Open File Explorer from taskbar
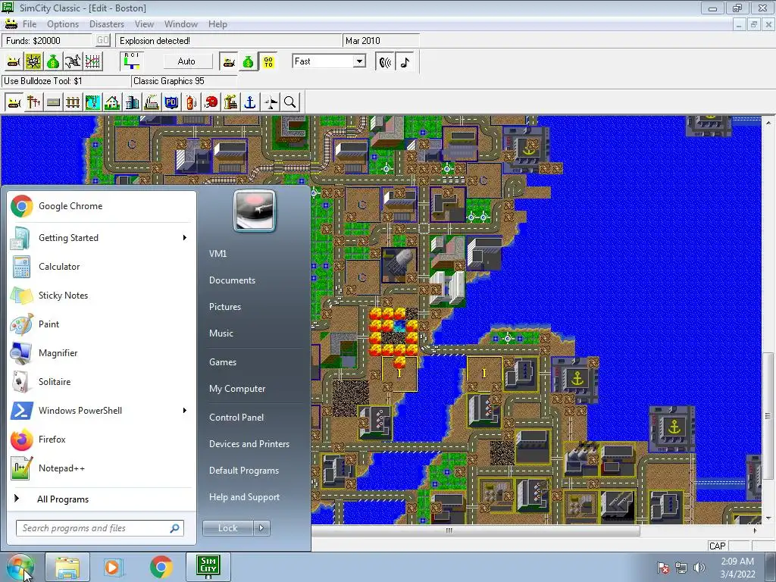Screen dimensions: 776x582 coord(67,567)
